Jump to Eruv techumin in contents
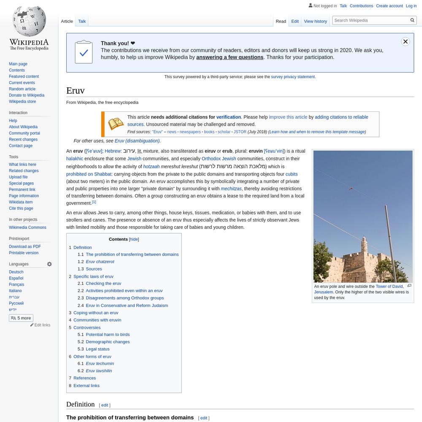Viewport: 422px width, 422px height. pos(100,363)
